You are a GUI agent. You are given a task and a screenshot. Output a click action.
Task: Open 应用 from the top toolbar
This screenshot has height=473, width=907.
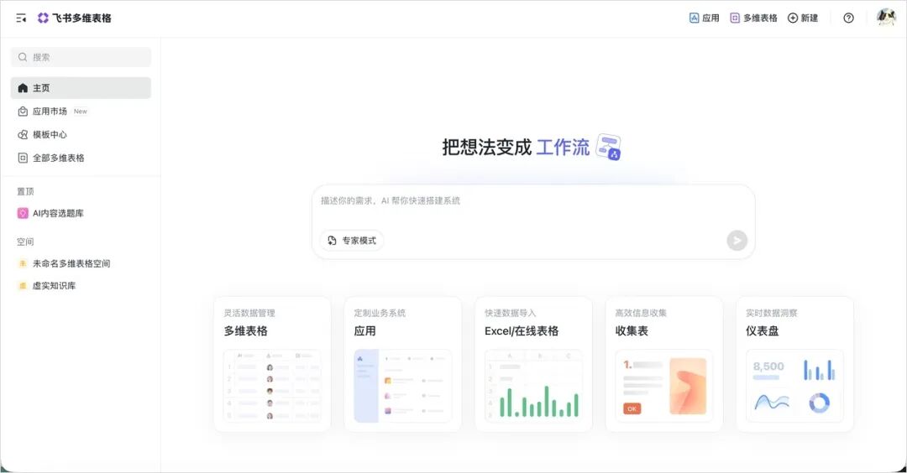[x=704, y=18]
